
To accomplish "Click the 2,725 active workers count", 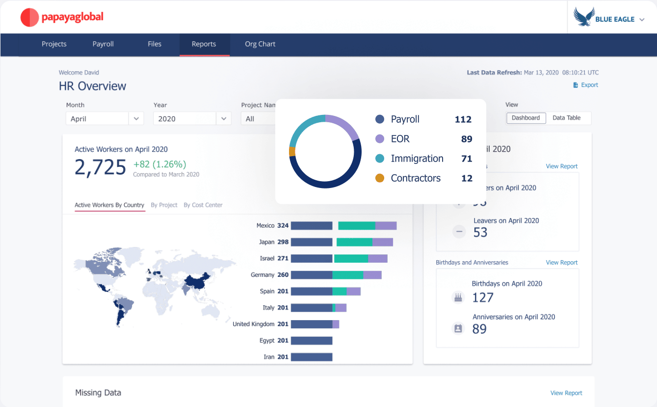I will tap(101, 167).
